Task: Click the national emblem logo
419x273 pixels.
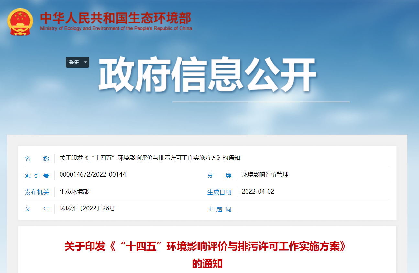Action: pyautogui.click(x=20, y=22)
